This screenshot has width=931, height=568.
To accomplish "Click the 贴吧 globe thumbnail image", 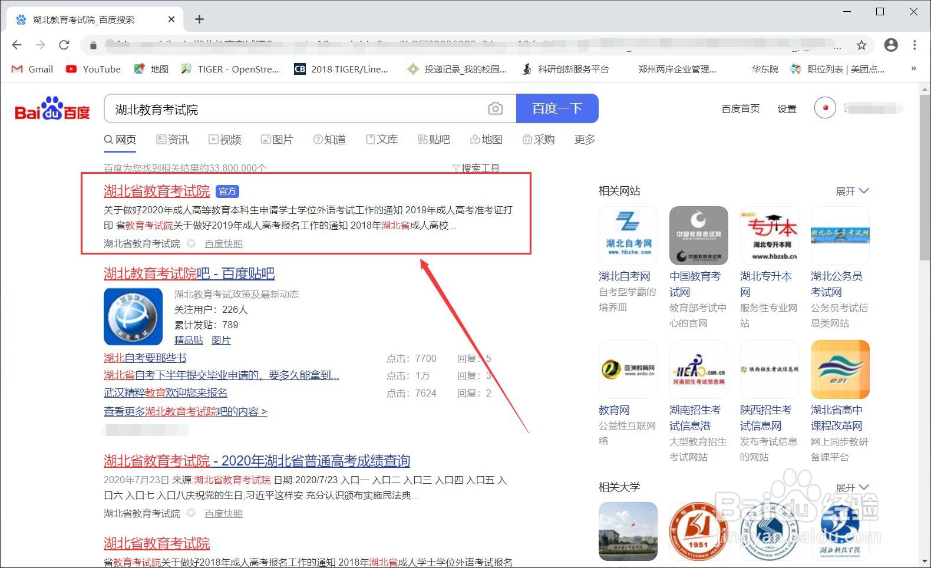I will point(133,316).
